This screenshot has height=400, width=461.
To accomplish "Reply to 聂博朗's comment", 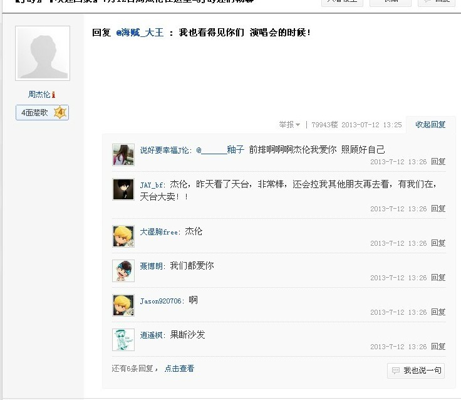I will [438, 277].
